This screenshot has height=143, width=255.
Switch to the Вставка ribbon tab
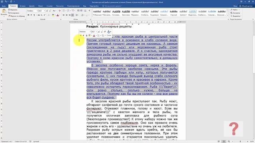click(22, 6)
